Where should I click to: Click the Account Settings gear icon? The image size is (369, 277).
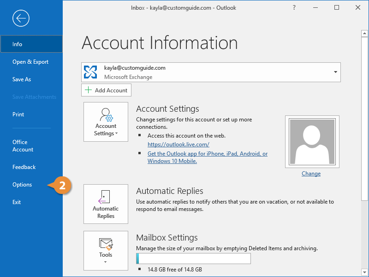click(x=106, y=114)
